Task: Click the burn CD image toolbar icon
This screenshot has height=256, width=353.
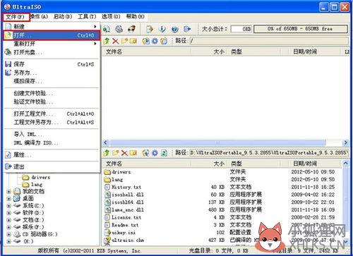Action: (x=131, y=29)
